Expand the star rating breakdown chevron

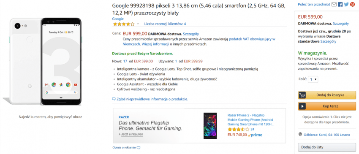tap(138, 24)
